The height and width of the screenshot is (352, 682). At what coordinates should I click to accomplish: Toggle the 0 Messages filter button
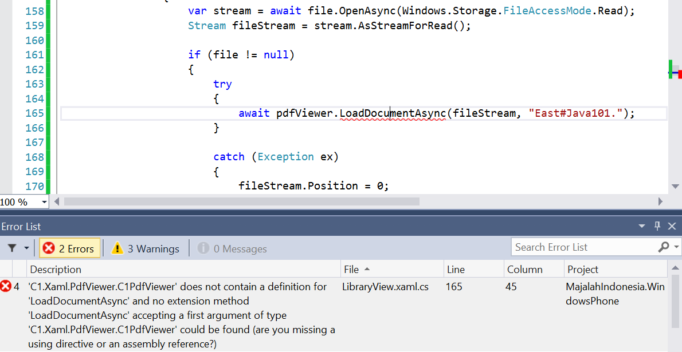[232, 248]
